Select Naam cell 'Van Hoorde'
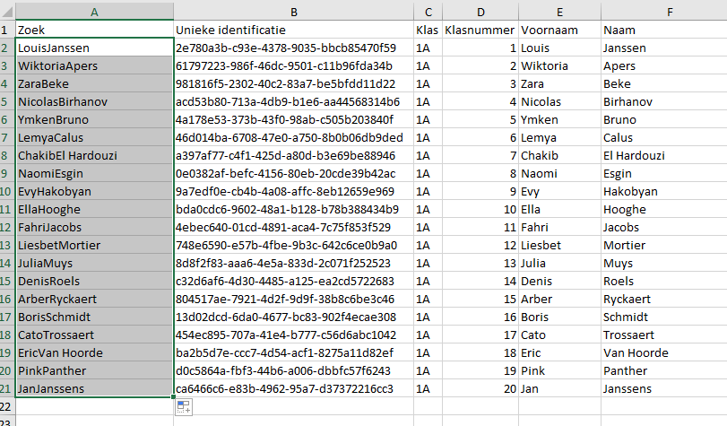The height and width of the screenshot is (426, 727). [664, 352]
